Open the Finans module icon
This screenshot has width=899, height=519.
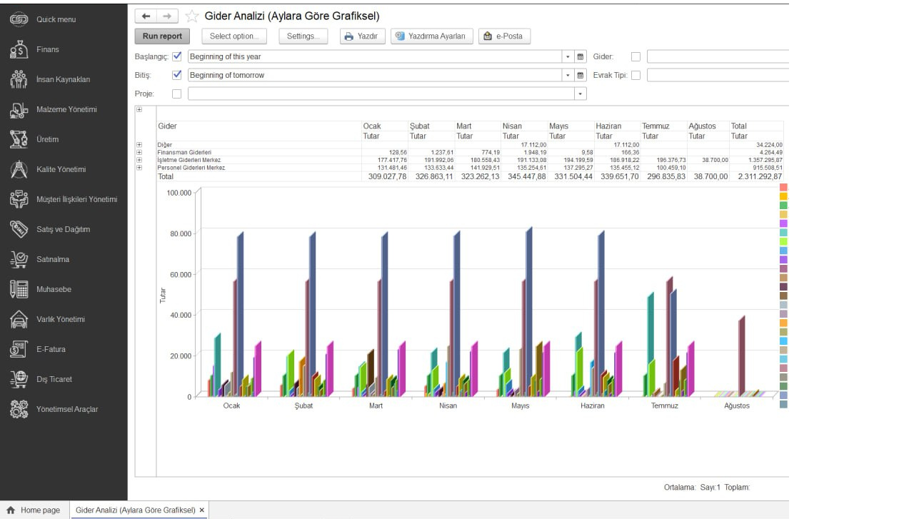(x=19, y=50)
